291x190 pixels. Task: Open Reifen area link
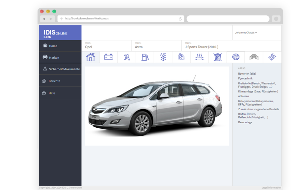tap(253, 116)
